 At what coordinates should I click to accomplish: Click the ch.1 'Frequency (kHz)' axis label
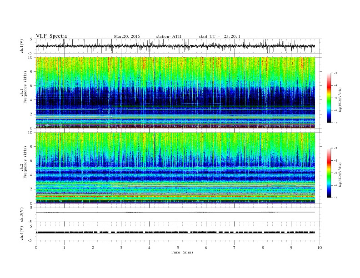coord(25,87)
